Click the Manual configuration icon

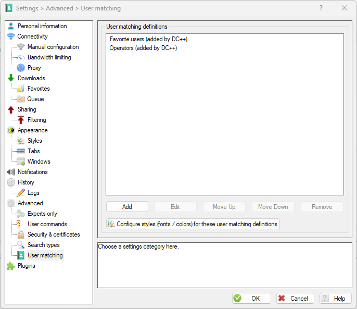(21, 47)
